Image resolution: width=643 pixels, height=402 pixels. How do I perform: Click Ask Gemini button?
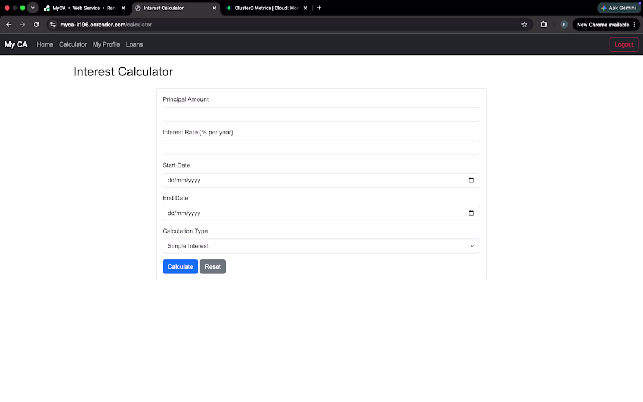[x=618, y=8]
